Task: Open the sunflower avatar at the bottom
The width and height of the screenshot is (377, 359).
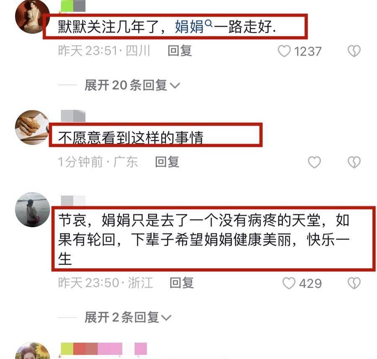Action: coord(32,351)
